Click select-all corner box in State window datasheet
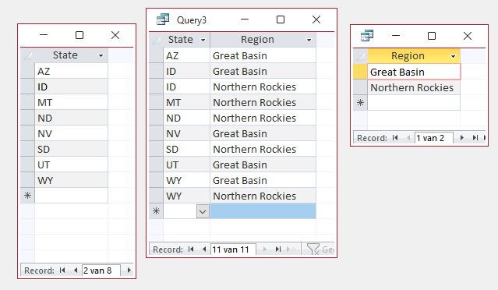 pos(27,55)
